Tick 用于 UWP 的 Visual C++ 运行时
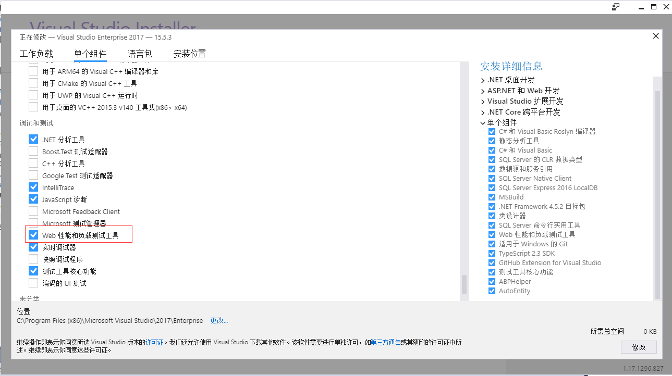Image resolution: width=672 pixels, height=376 pixels. click(x=33, y=95)
